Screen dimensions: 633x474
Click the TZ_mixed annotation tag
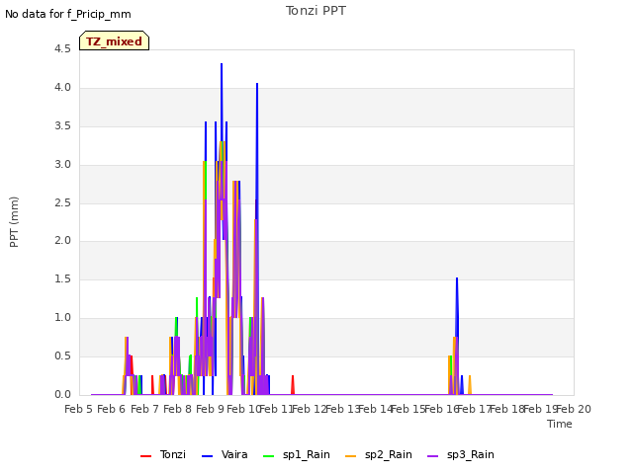coord(115,40)
